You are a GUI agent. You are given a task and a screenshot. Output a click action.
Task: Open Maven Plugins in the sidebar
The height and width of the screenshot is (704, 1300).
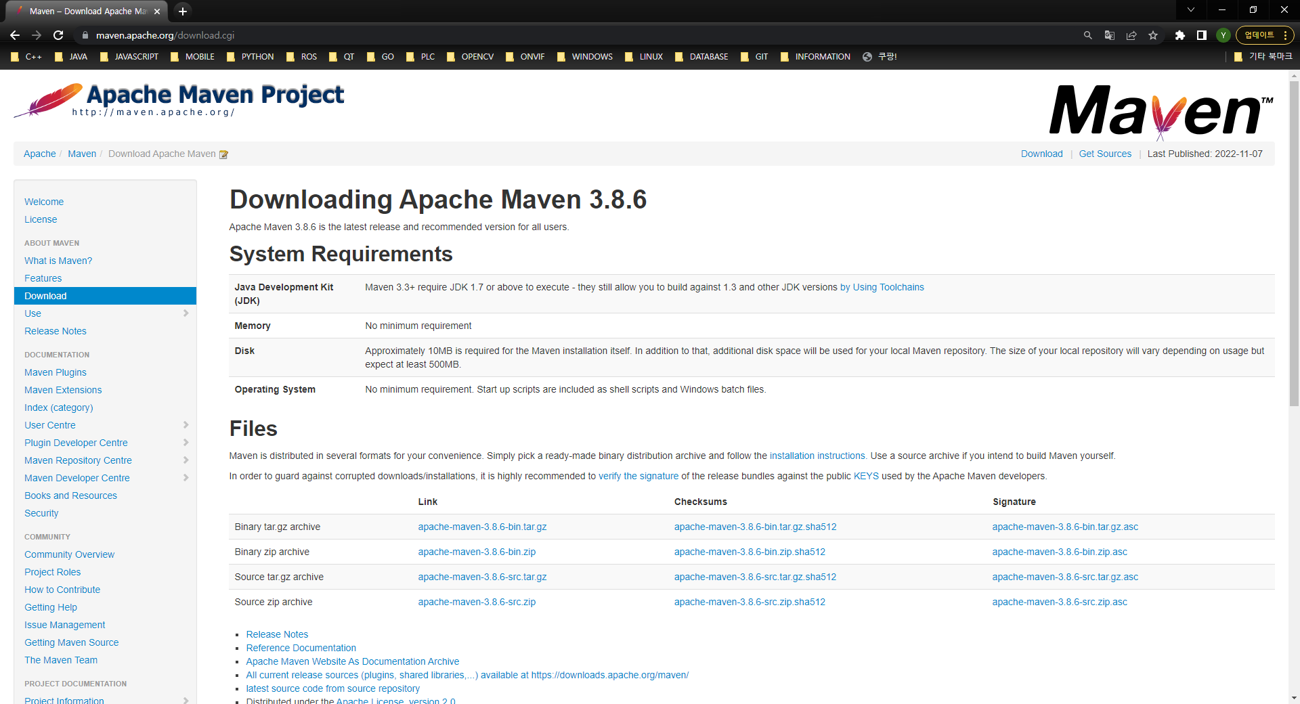(x=56, y=372)
